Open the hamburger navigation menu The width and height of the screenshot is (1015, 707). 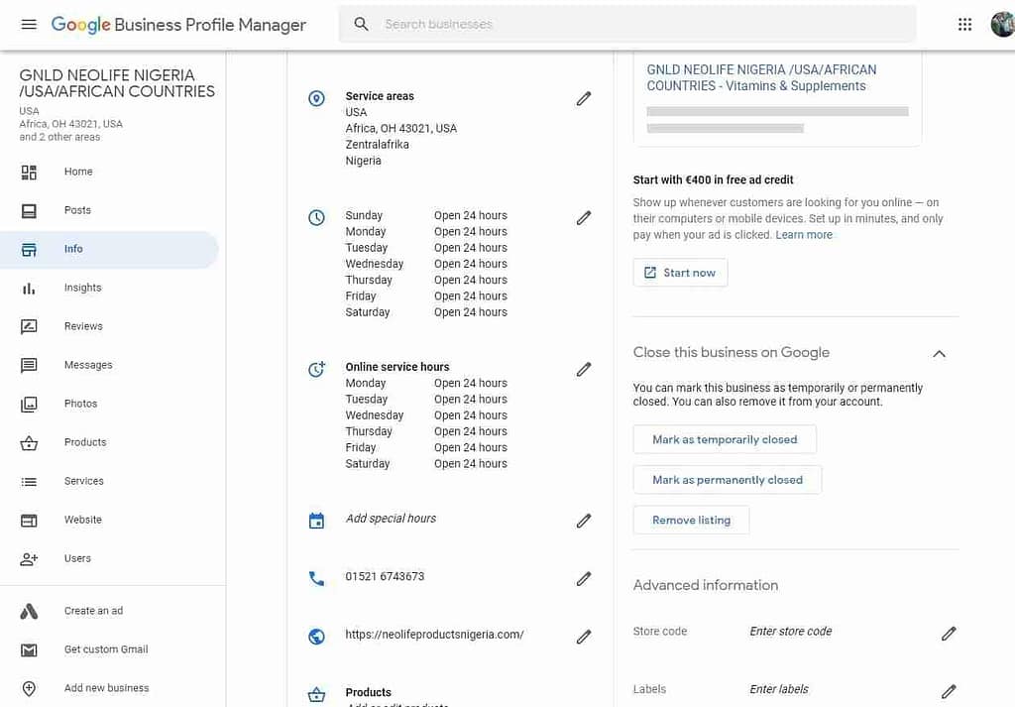(x=29, y=24)
